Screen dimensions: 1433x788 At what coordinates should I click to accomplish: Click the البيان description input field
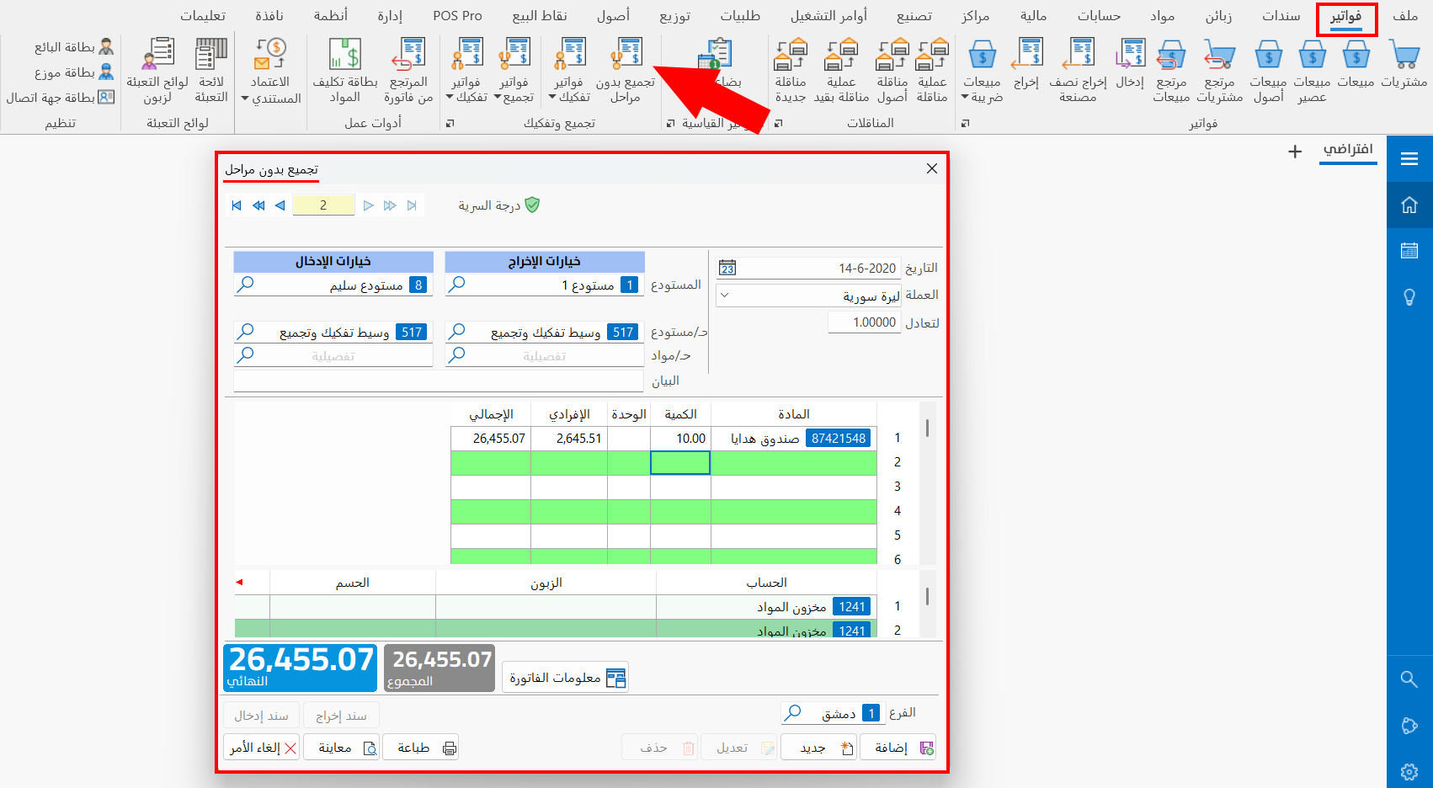[439, 381]
